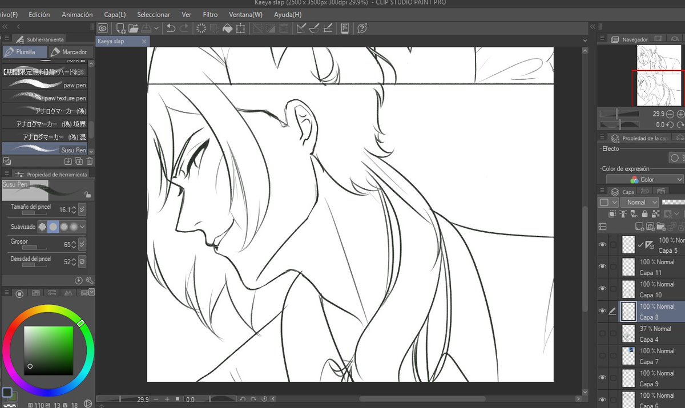This screenshot has height=408, width=685.
Task: Click the Undo arrow
Action: point(171,28)
